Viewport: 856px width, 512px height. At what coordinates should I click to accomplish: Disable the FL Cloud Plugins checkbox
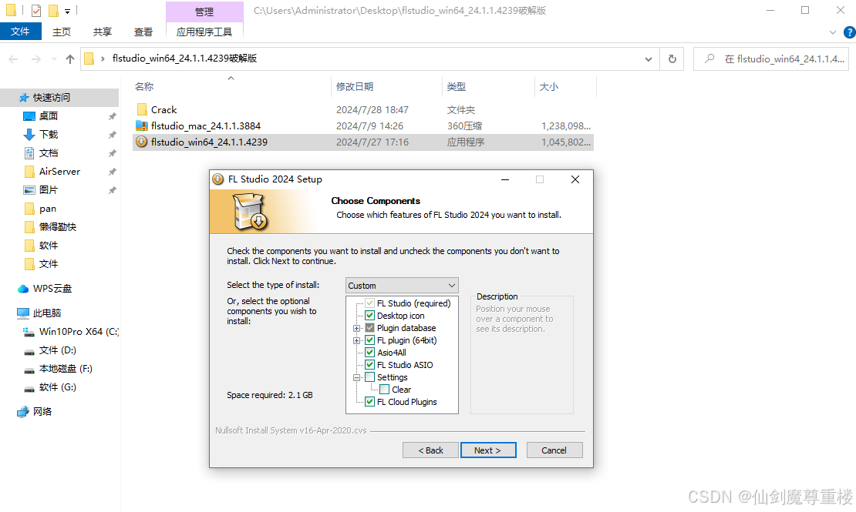click(369, 402)
